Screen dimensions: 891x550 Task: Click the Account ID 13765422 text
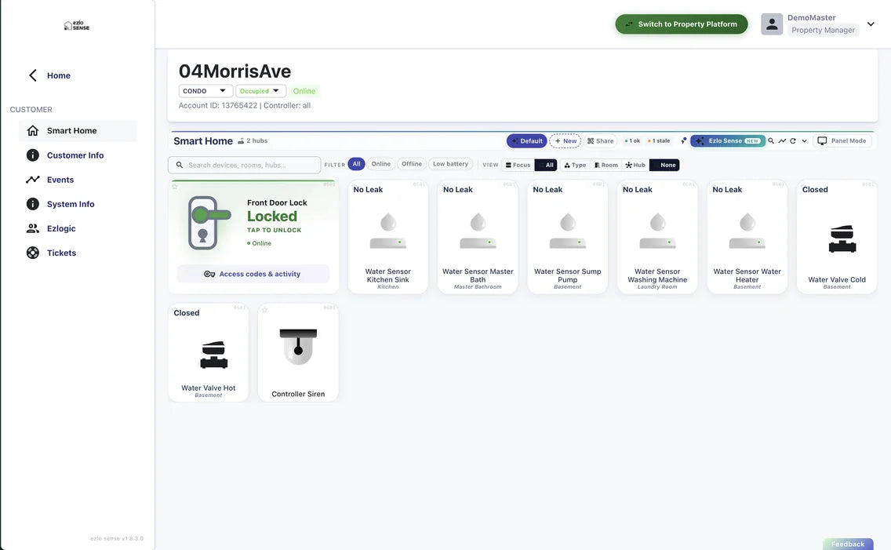tap(218, 105)
